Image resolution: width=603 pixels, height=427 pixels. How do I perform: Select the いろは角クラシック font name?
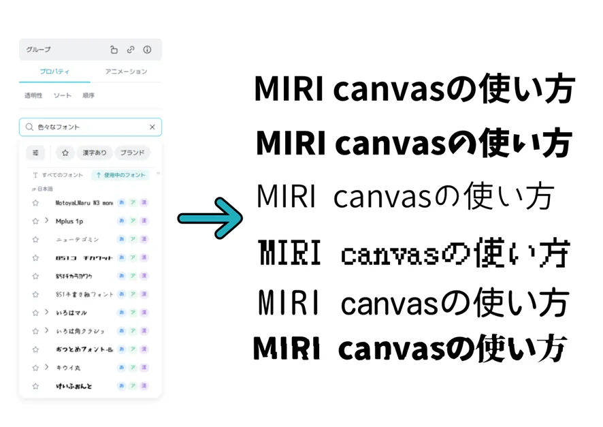tap(80, 331)
